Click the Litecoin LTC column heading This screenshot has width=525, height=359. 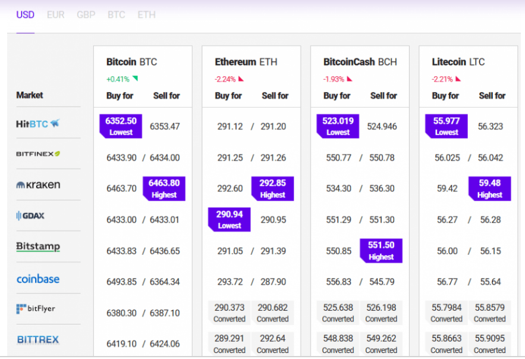coord(458,62)
